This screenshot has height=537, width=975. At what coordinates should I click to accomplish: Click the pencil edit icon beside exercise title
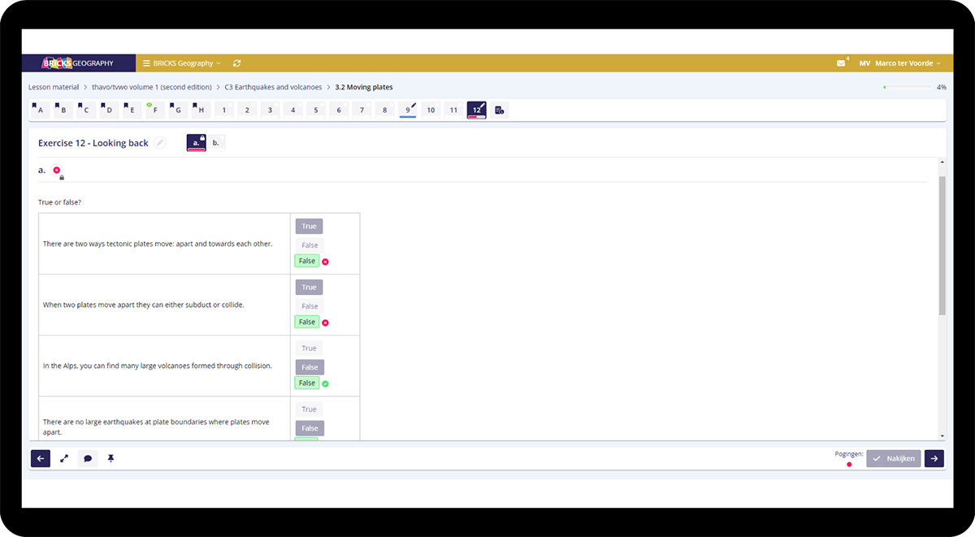click(160, 143)
